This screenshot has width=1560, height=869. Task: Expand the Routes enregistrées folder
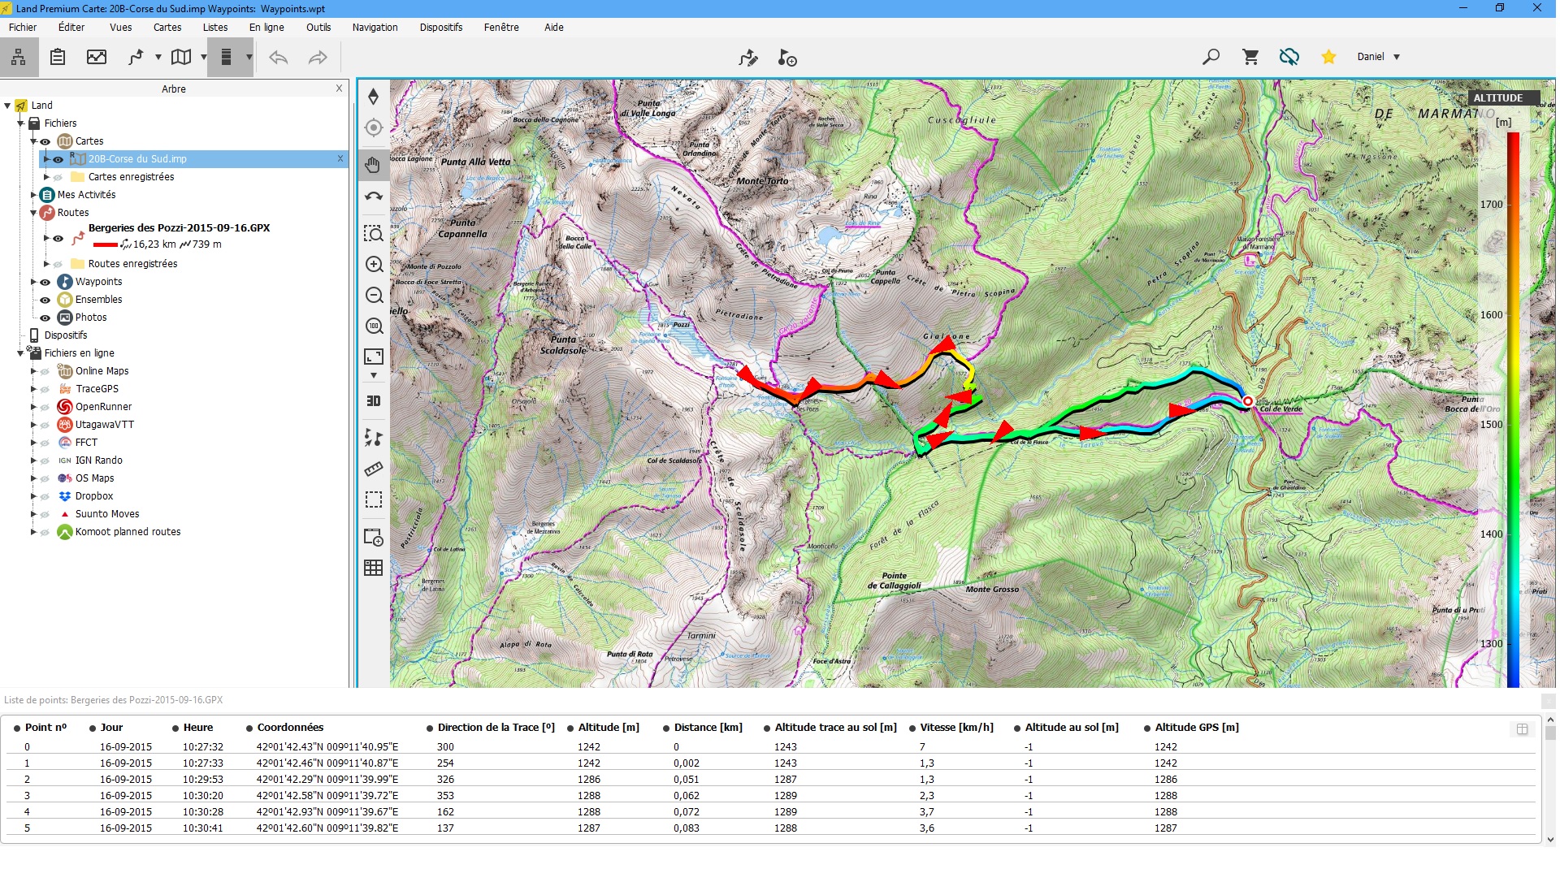46,264
